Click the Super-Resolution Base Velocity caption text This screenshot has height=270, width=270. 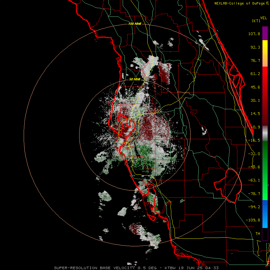[136, 268]
